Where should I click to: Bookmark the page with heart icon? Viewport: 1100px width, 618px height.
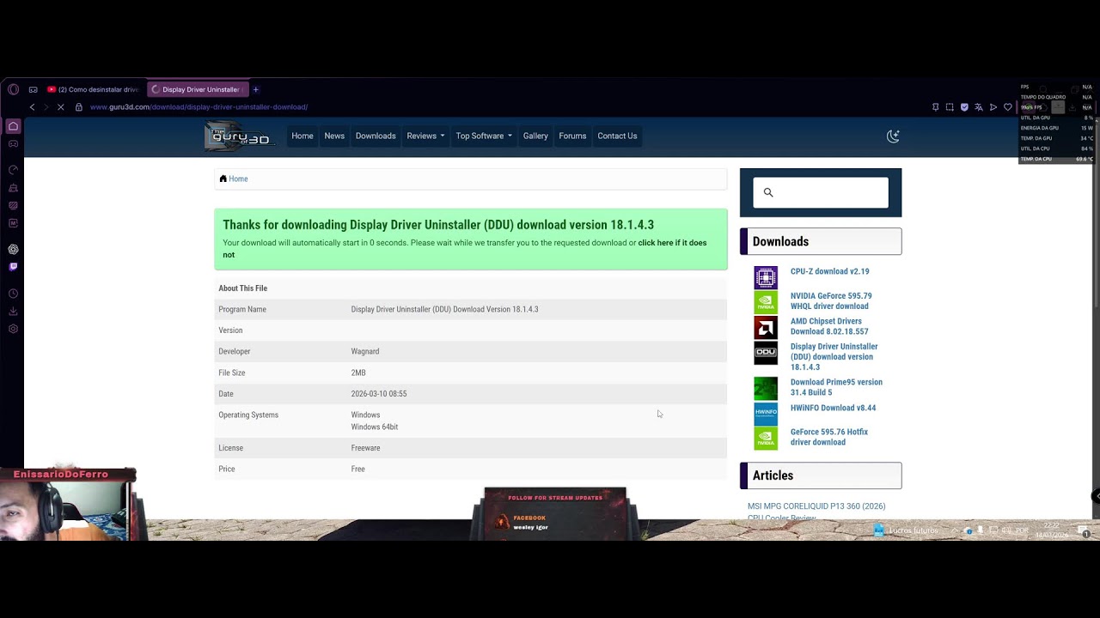(x=1008, y=107)
